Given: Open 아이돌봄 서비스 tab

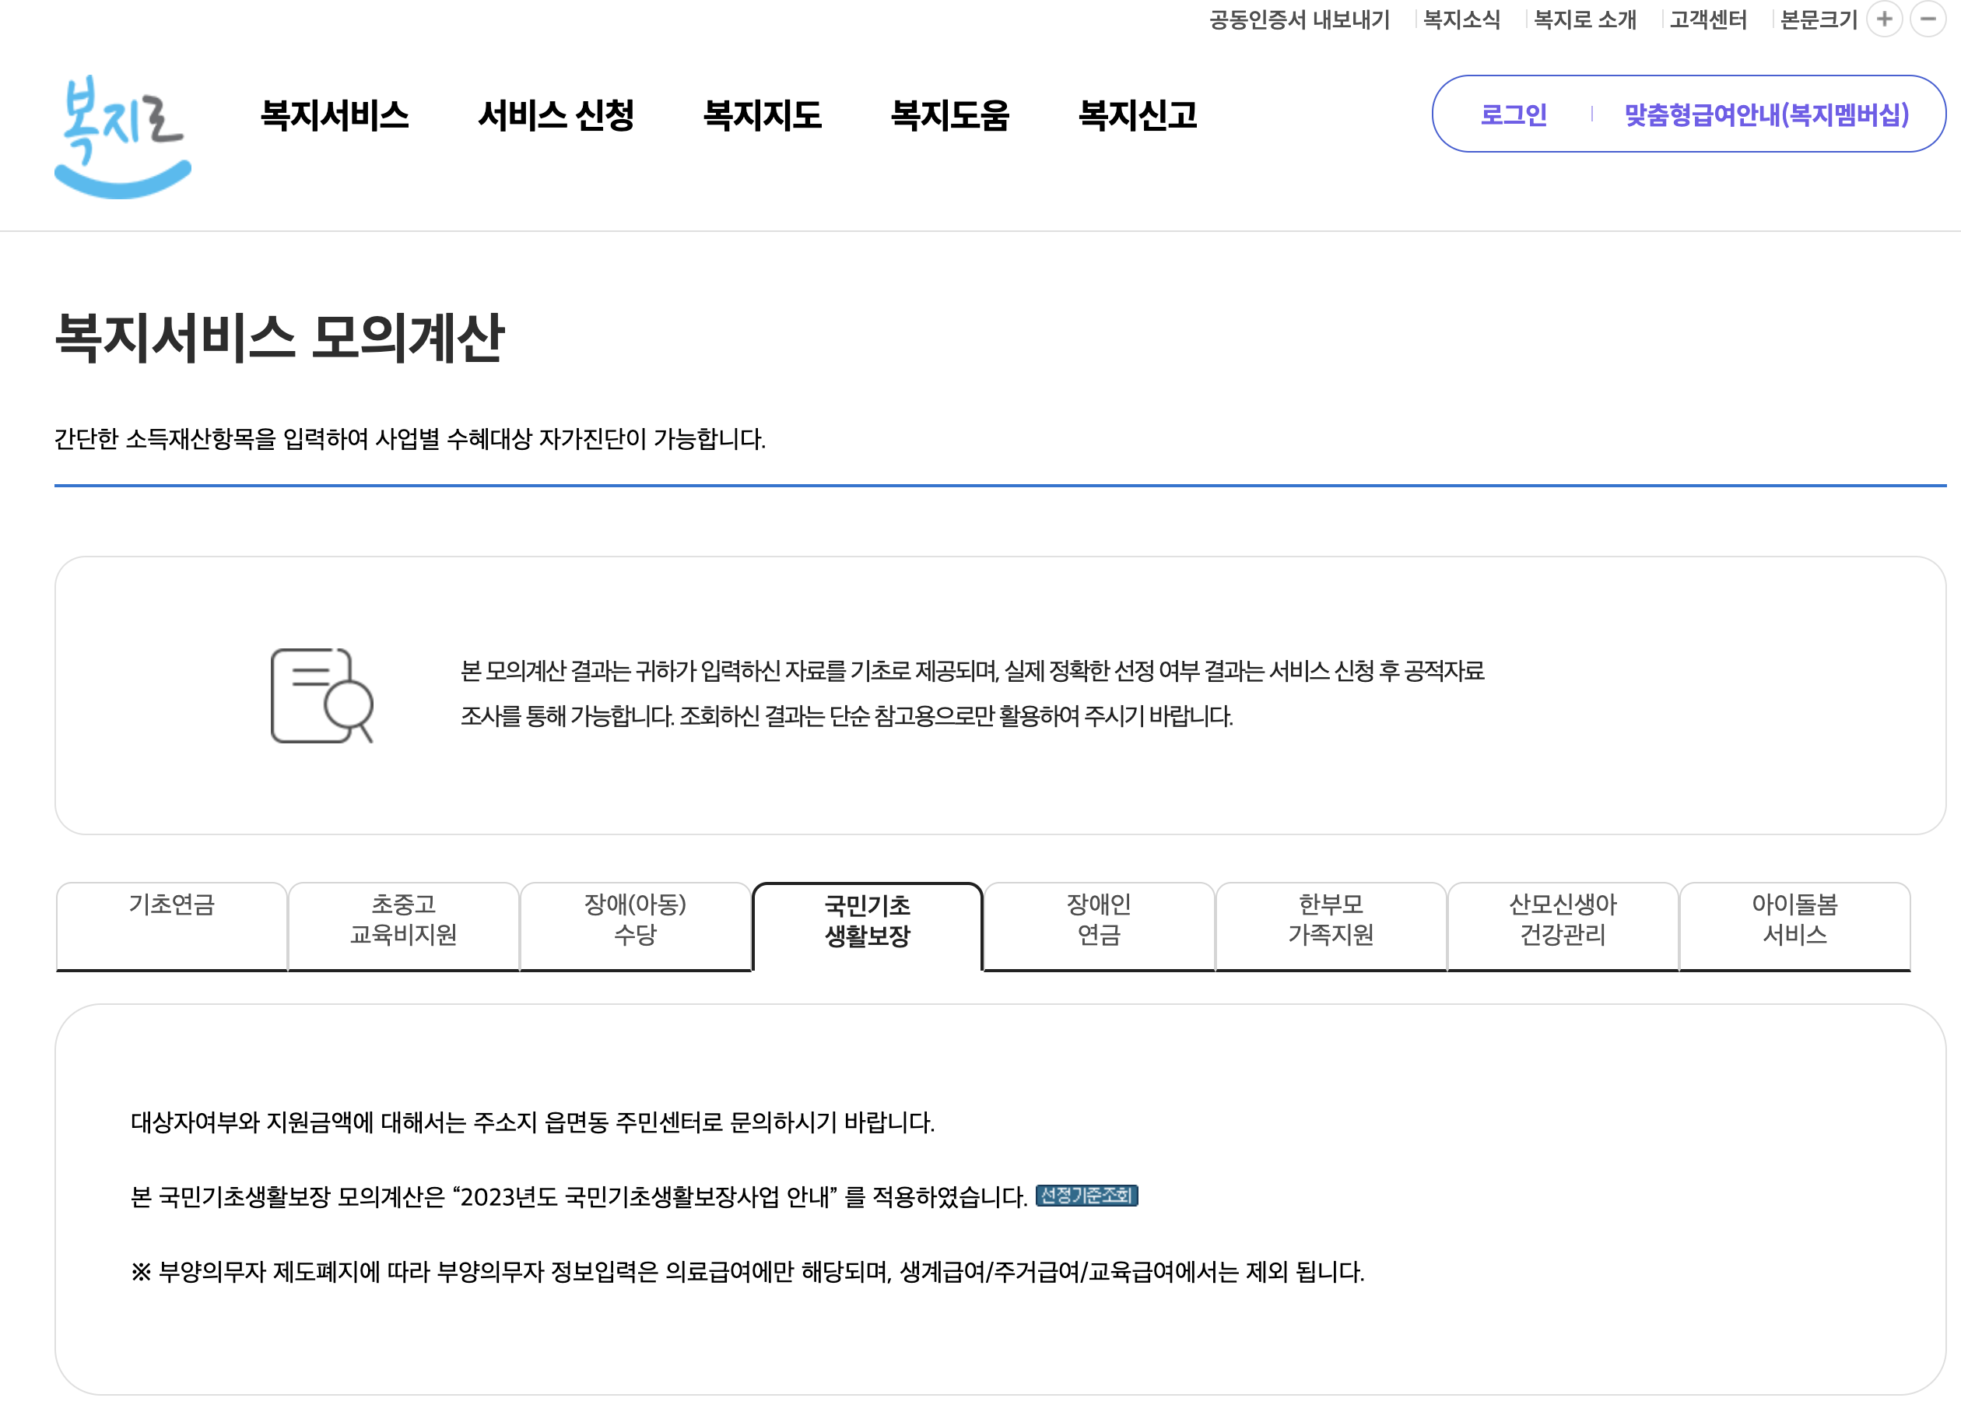Looking at the screenshot, I should click(1794, 920).
